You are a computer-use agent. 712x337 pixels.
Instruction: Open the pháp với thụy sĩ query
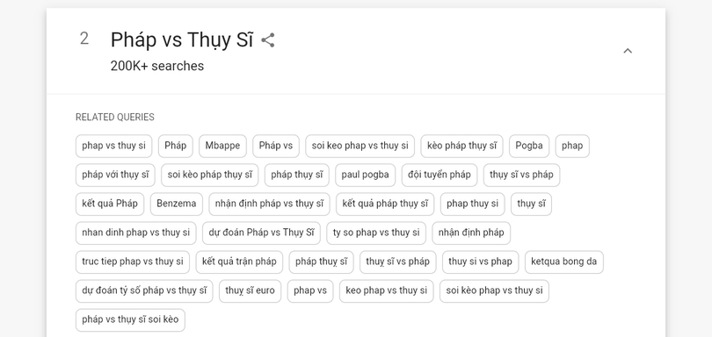click(x=115, y=175)
